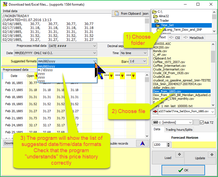
Task: Confirm with the OK button
Action: pyautogui.click(x=183, y=170)
